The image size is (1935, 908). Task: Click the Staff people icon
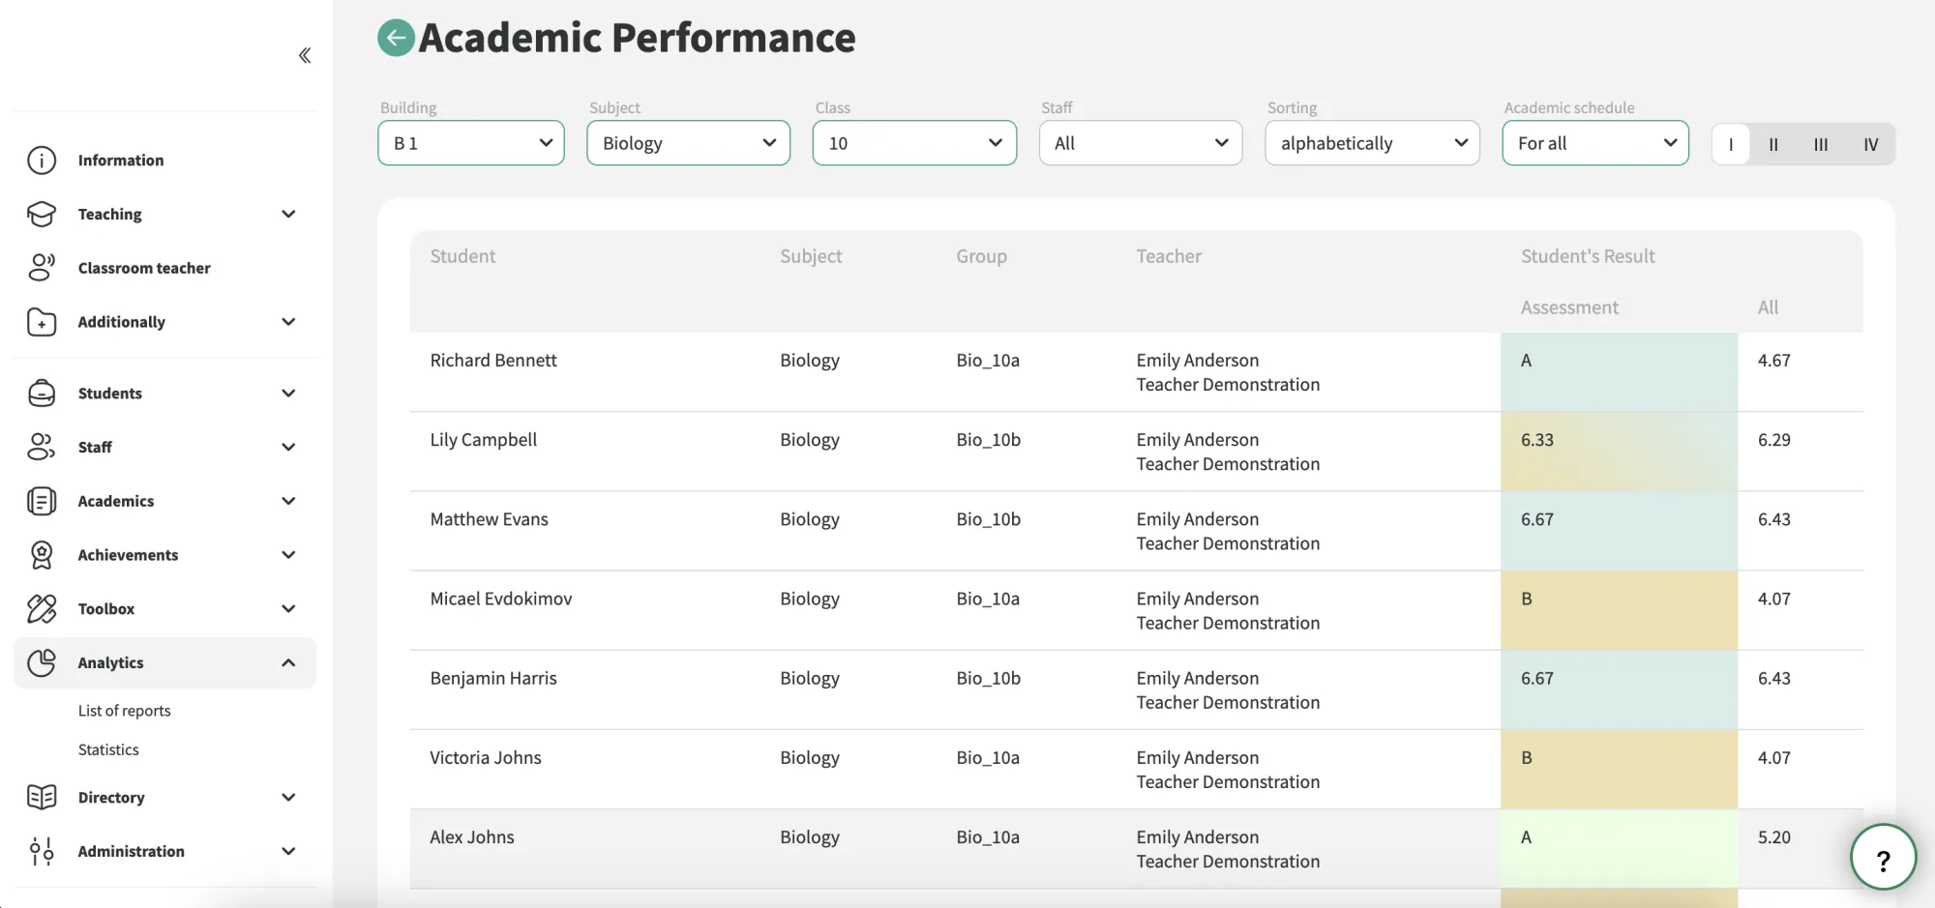point(42,447)
